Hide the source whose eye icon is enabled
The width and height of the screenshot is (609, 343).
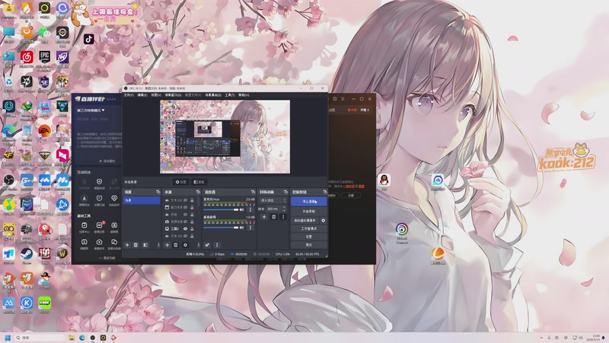[x=185, y=229]
